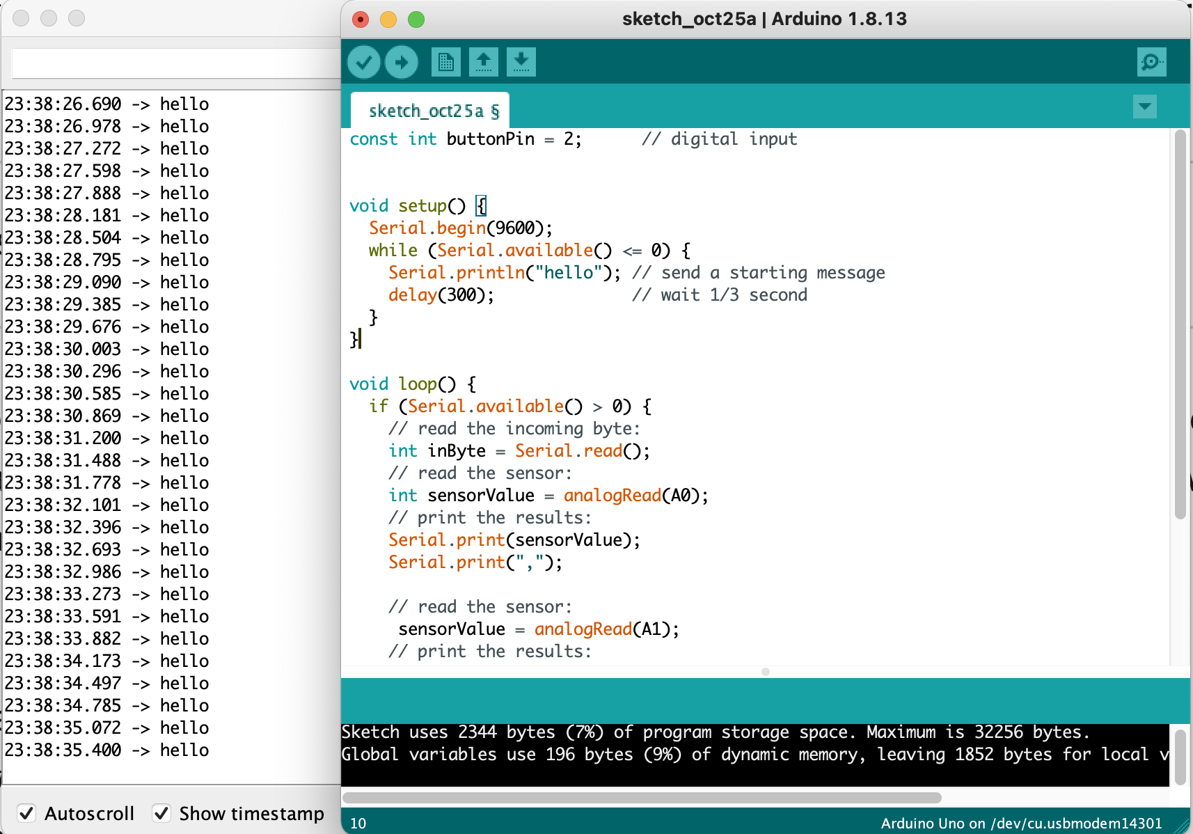Maximize the Arduino window with the green button

[x=416, y=19]
